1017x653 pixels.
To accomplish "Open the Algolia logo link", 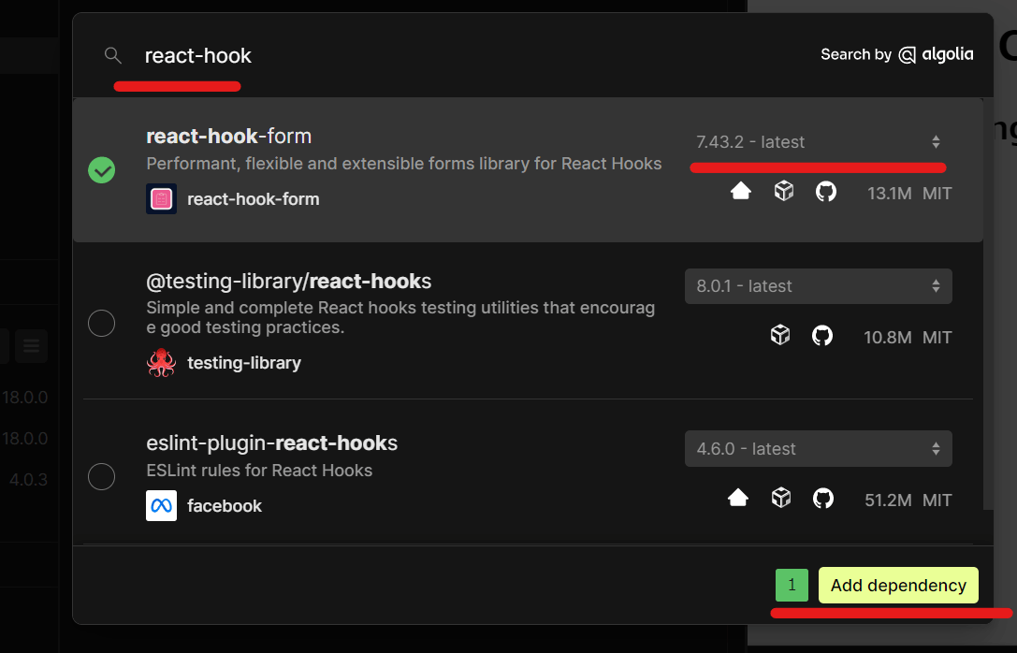I will pyautogui.click(x=936, y=54).
